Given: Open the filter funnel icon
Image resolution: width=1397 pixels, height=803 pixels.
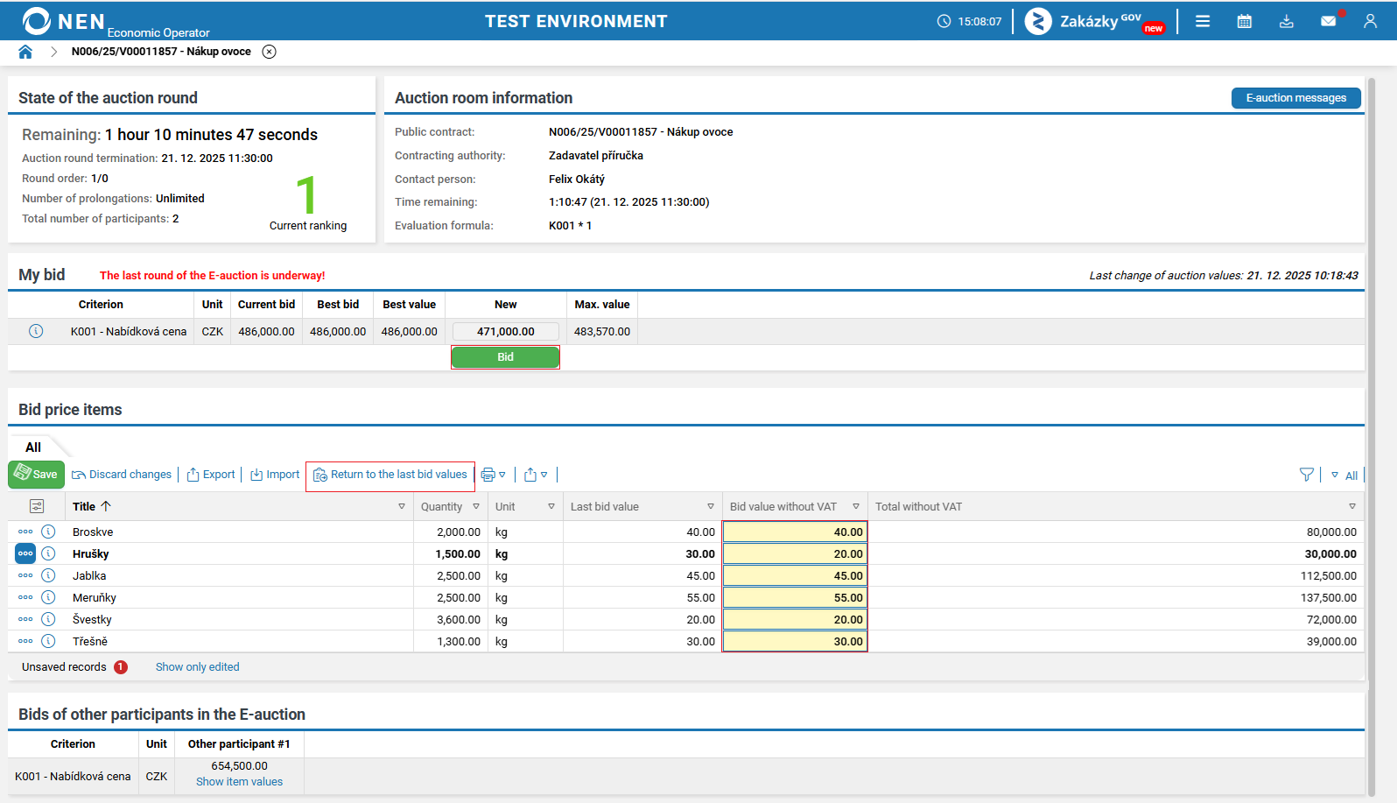Looking at the screenshot, I should [x=1307, y=475].
